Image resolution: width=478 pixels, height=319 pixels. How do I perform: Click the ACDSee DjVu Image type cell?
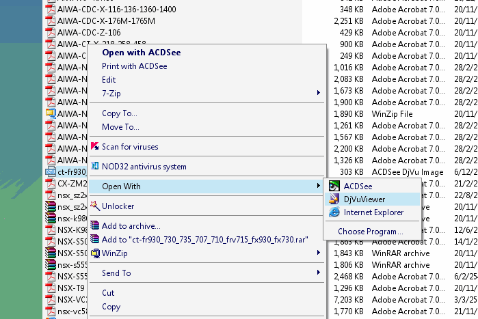tap(408, 172)
